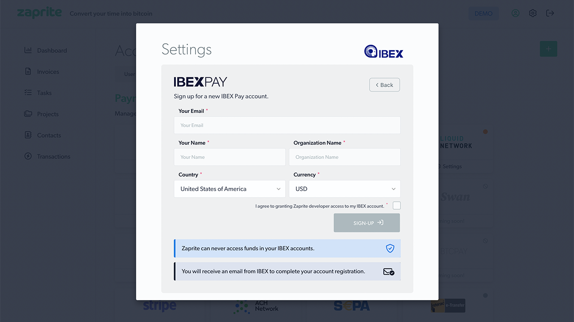The image size is (574, 322).
Task: Open the Currency USD dropdown
Action: [x=344, y=189]
